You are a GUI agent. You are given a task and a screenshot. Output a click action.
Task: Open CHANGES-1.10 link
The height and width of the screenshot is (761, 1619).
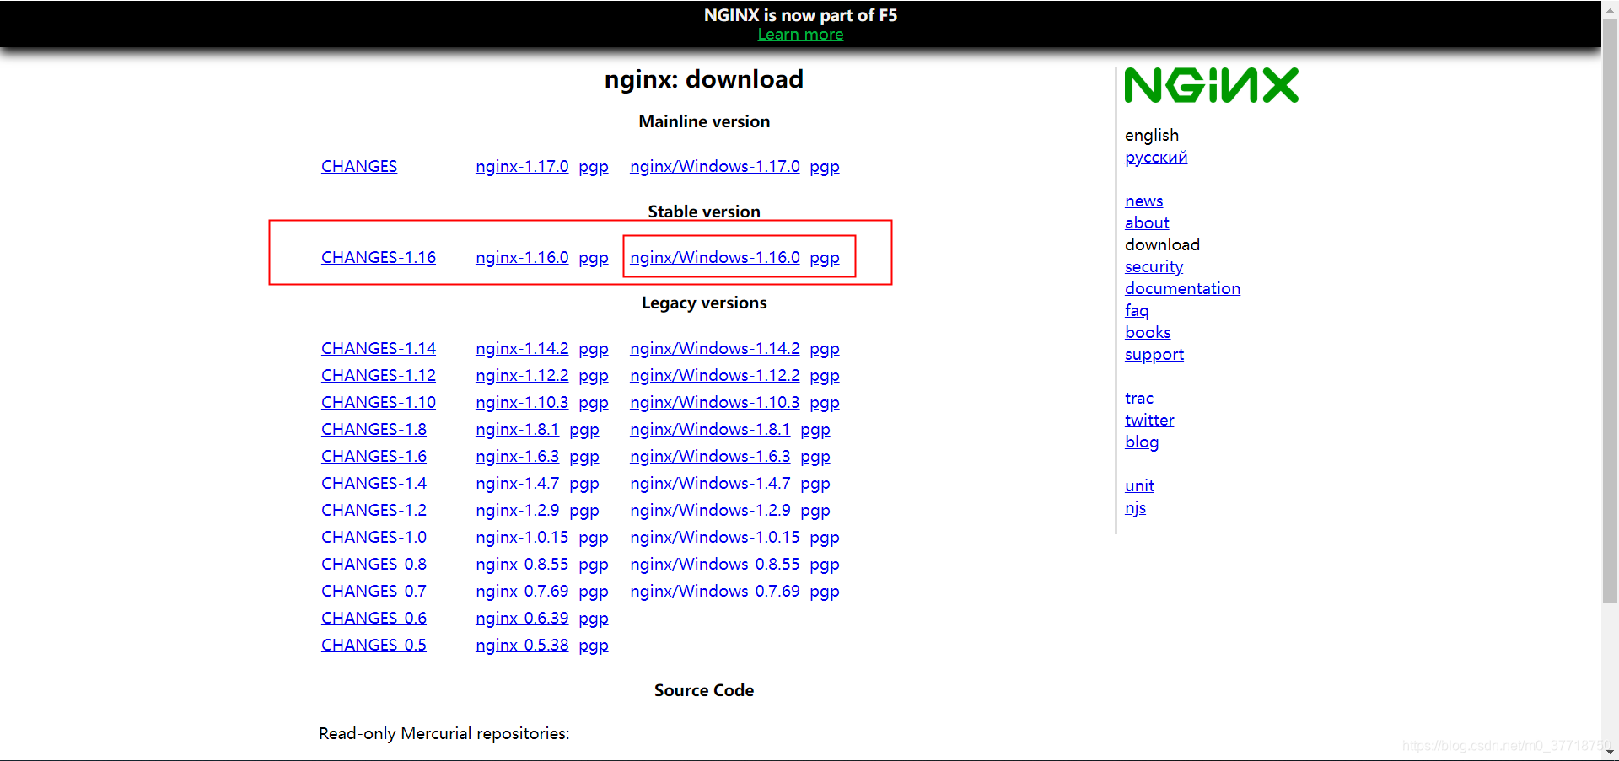click(x=379, y=402)
